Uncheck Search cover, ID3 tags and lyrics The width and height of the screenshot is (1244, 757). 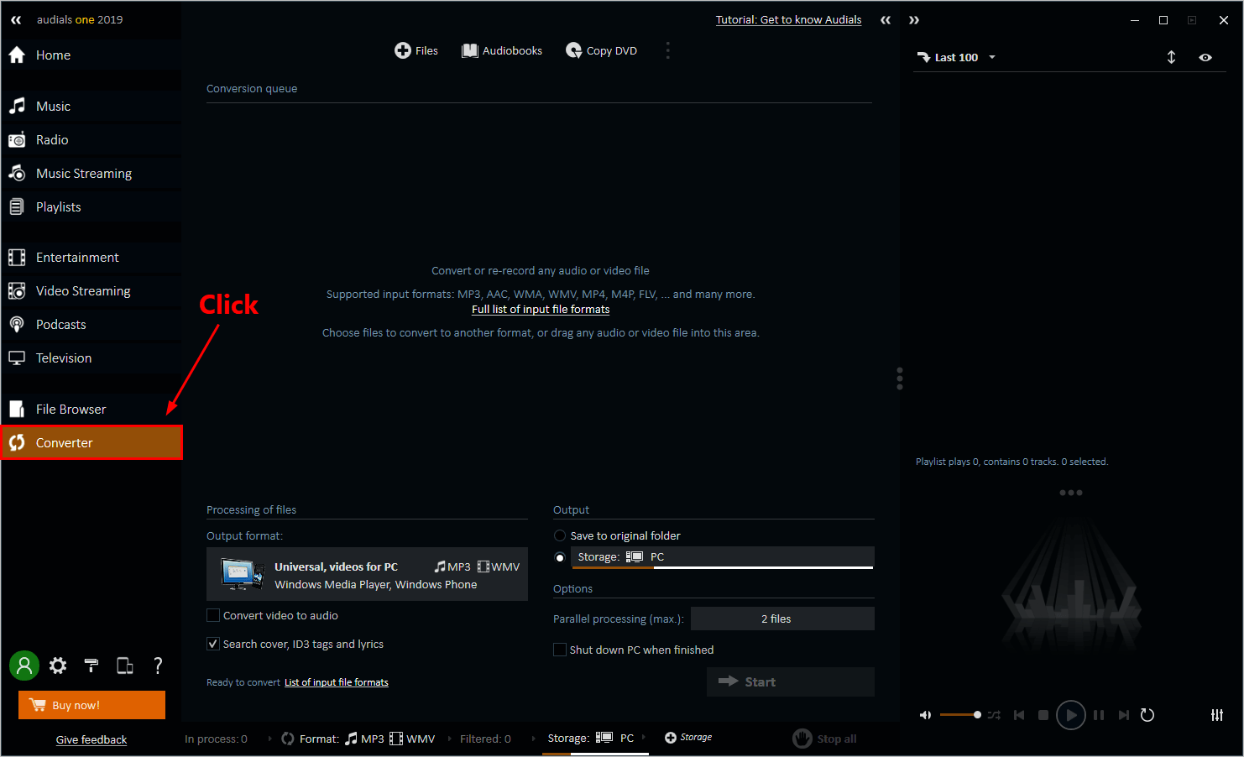pos(213,644)
